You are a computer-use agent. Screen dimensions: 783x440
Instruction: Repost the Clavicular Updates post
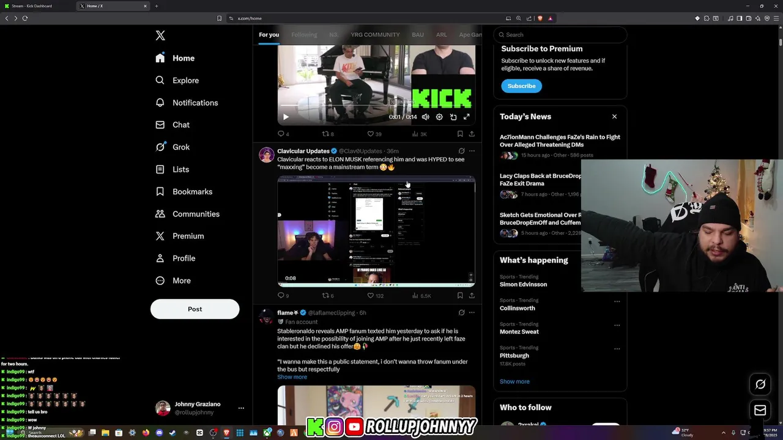coord(326,296)
